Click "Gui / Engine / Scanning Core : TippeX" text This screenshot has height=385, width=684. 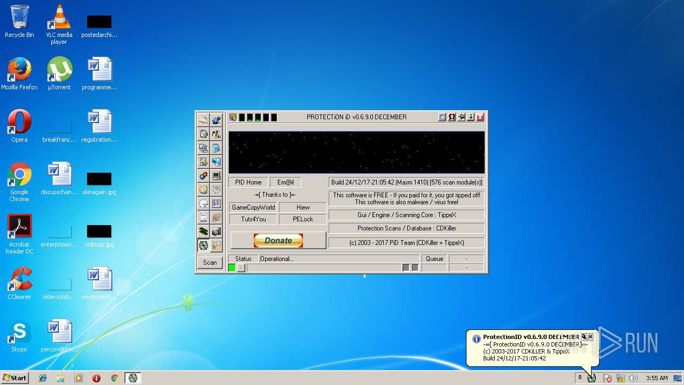[x=407, y=215]
